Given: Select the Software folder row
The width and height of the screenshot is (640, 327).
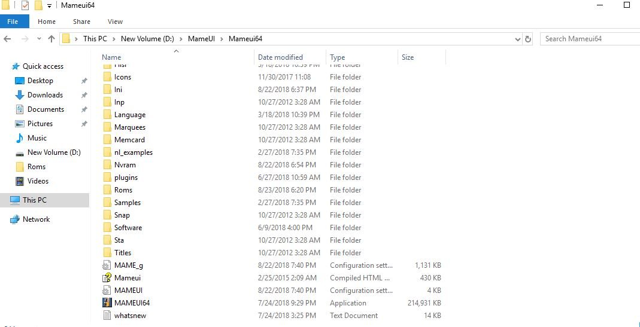Looking at the screenshot, I should click(272, 228).
